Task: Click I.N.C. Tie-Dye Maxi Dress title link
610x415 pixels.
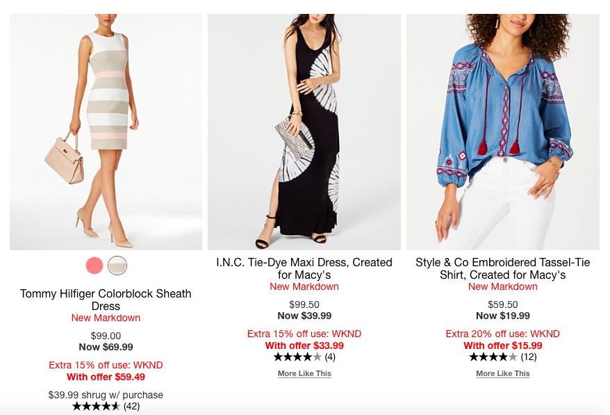Action: point(304,268)
